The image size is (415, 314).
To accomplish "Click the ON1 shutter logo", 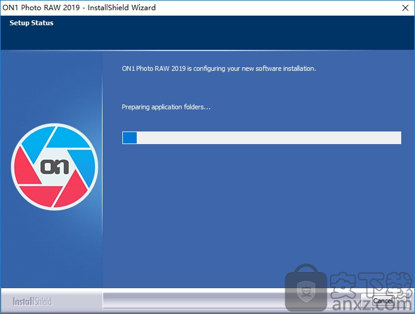I will coord(55,167).
